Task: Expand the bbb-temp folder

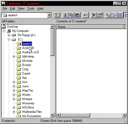Action: (x=14, y=56)
